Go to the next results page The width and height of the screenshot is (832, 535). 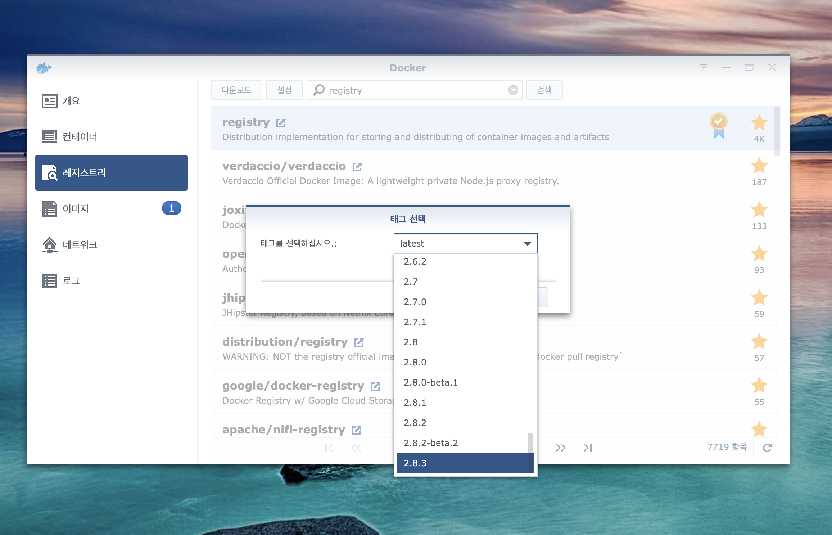point(560,448)
